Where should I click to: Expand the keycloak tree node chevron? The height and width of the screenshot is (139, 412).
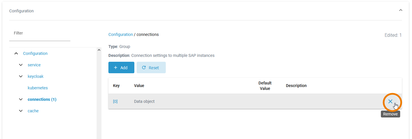21,76
